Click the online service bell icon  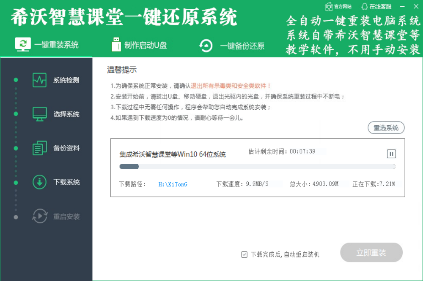pyautogui.click(x=365, y=6)
